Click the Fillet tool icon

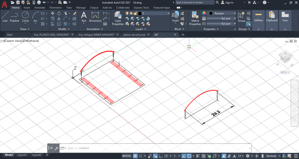[66, 18]
